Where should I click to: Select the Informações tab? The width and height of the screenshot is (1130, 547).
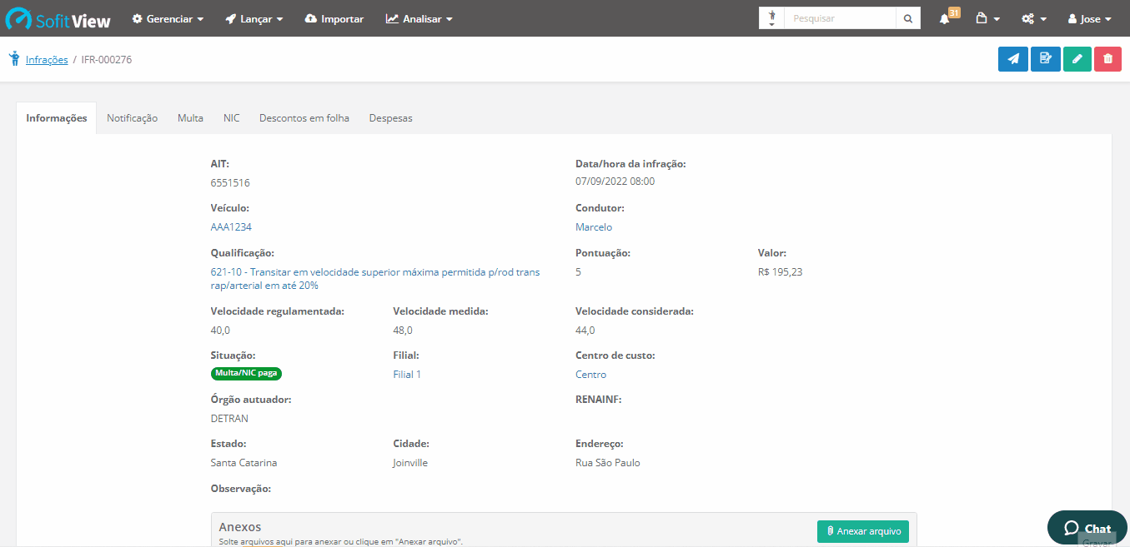[57, 118]
